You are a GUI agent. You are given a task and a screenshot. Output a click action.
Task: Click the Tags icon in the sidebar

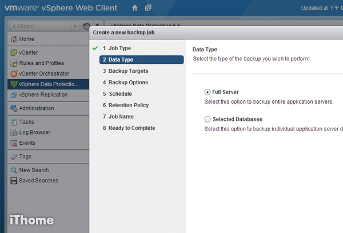(14, 157)
